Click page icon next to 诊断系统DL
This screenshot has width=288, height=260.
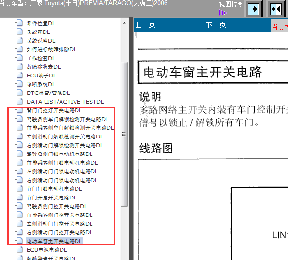pos(20,84)
